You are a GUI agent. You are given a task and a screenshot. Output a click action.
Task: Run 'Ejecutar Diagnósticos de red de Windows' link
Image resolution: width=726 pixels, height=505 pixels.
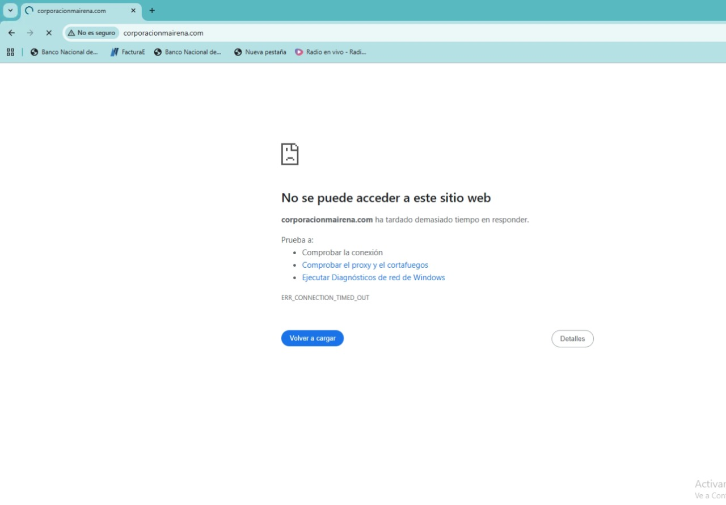click(373, 277)
